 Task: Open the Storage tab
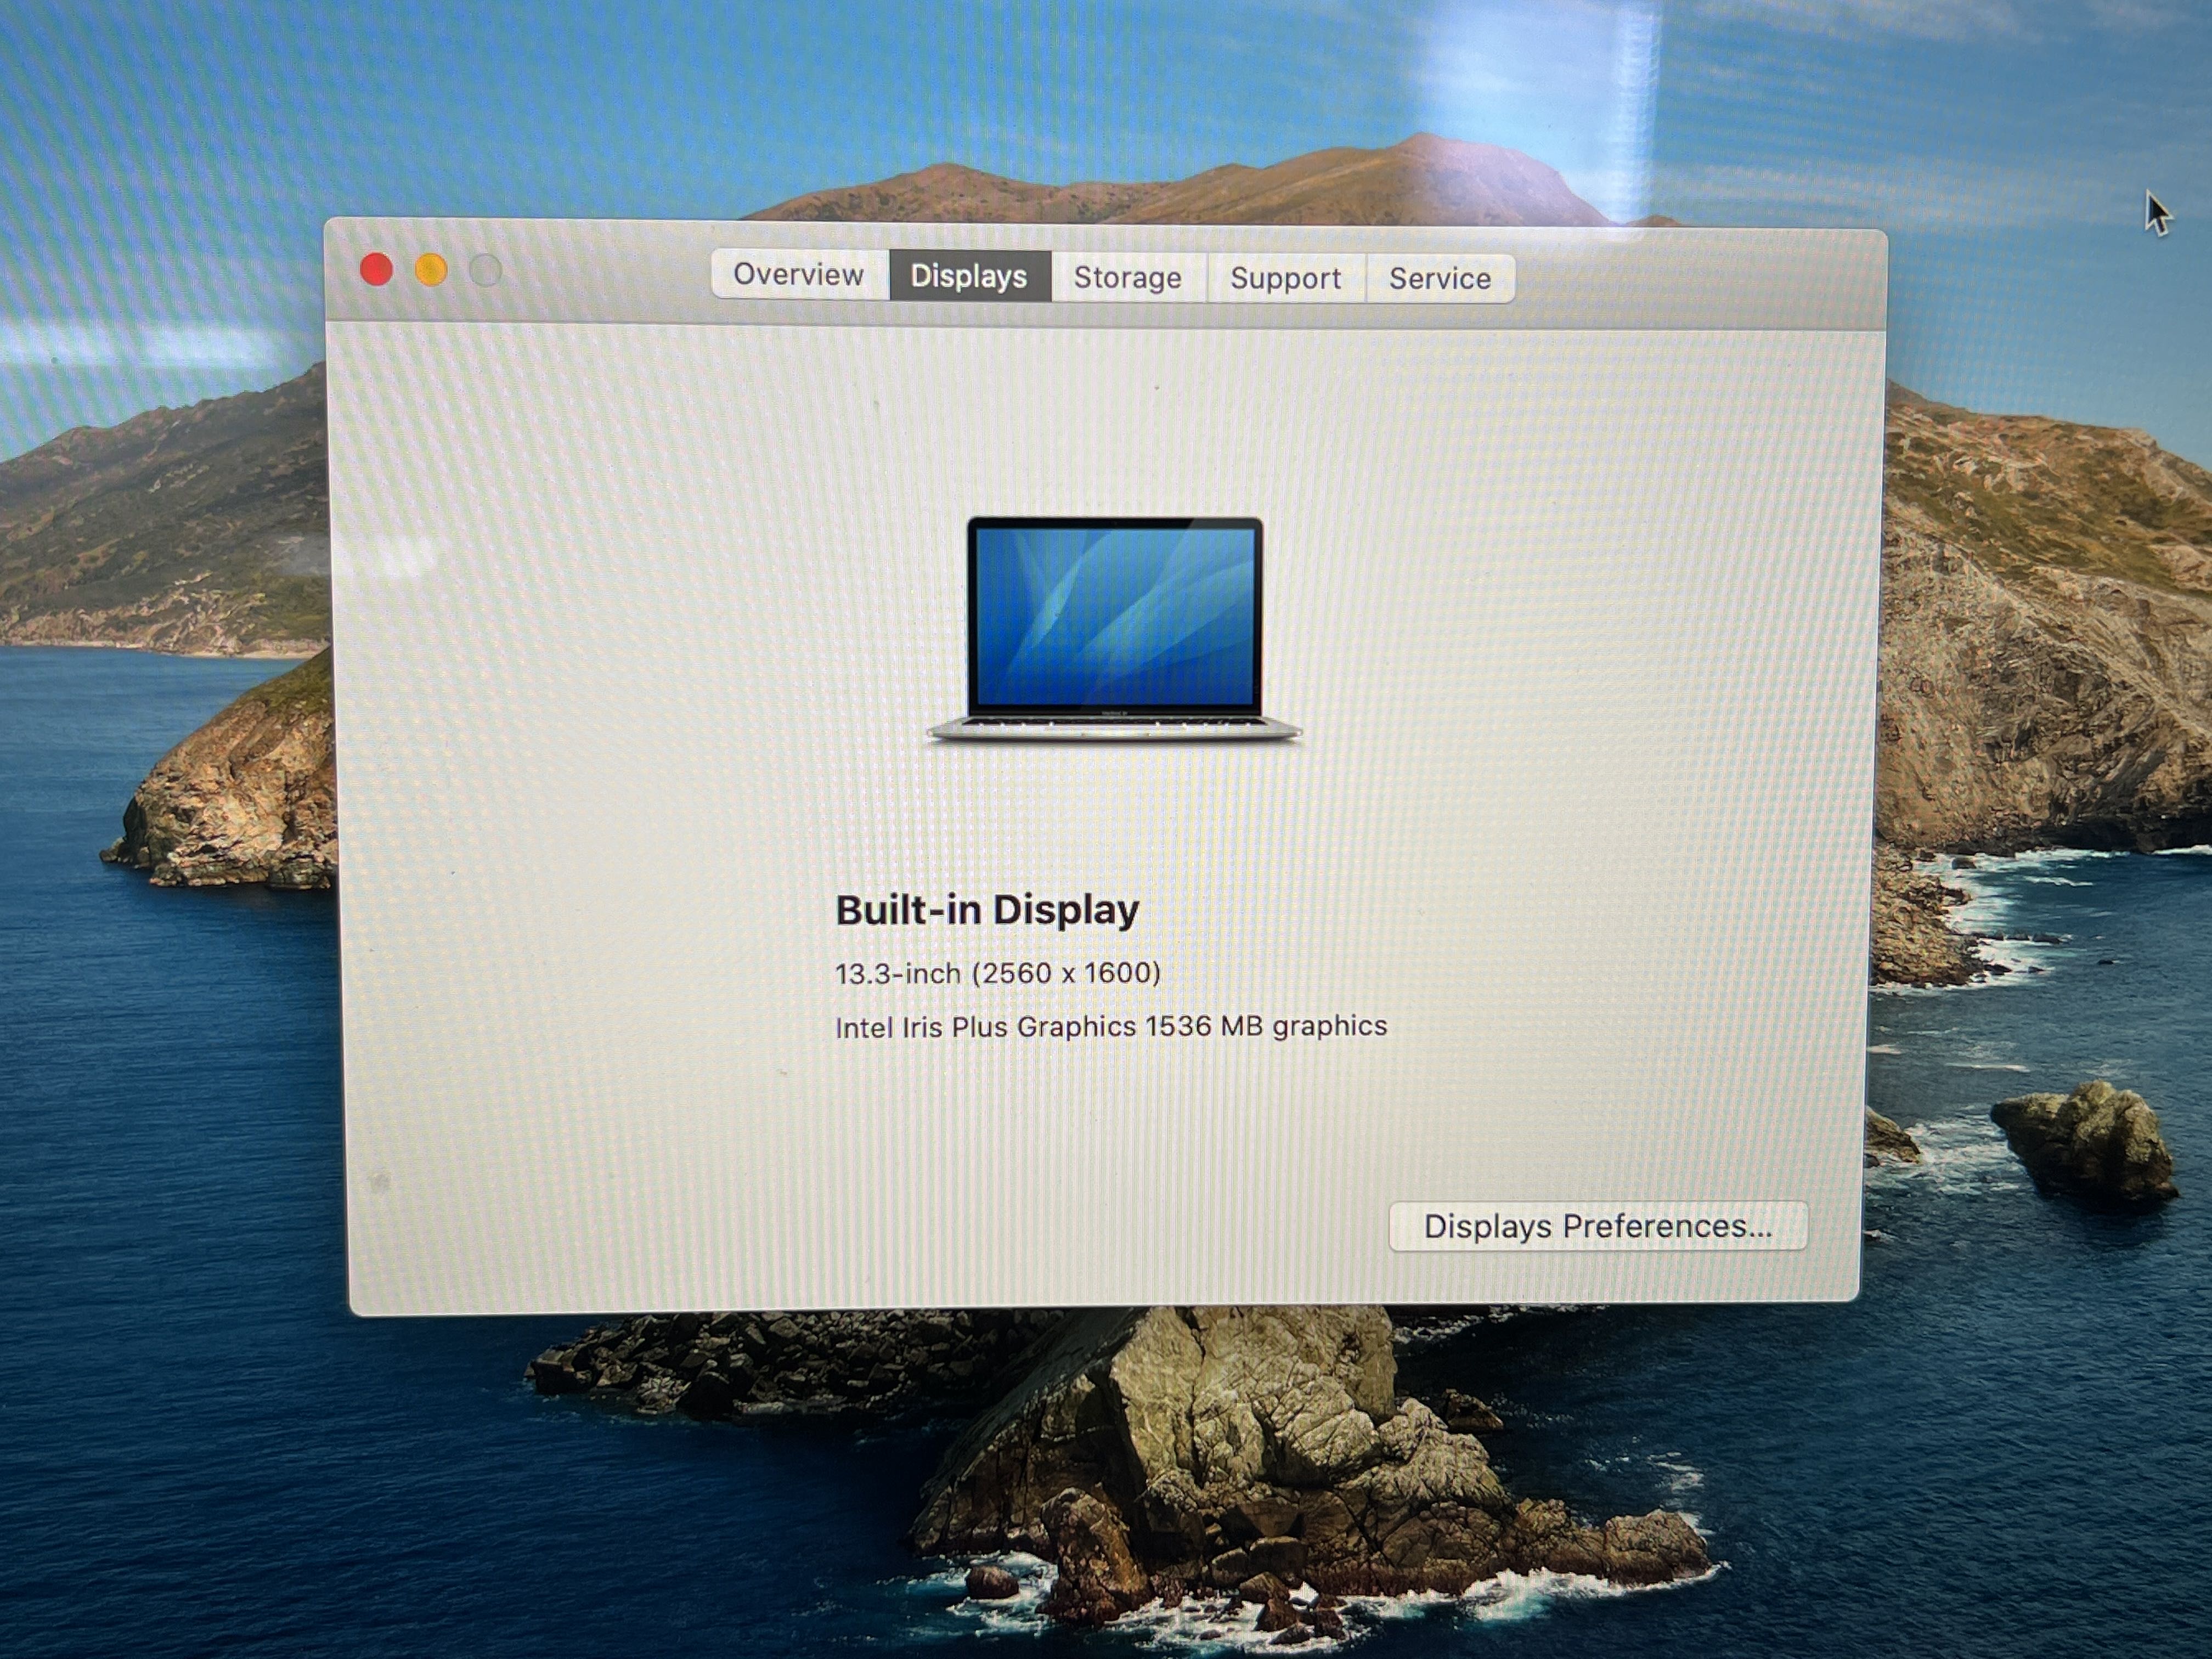(1127, 278)
